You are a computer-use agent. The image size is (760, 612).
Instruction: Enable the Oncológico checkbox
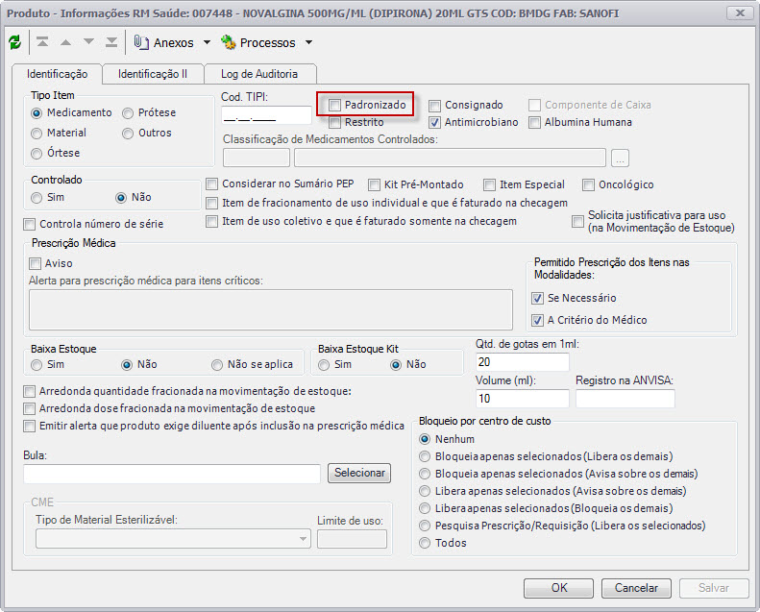(x=588, y=184)
